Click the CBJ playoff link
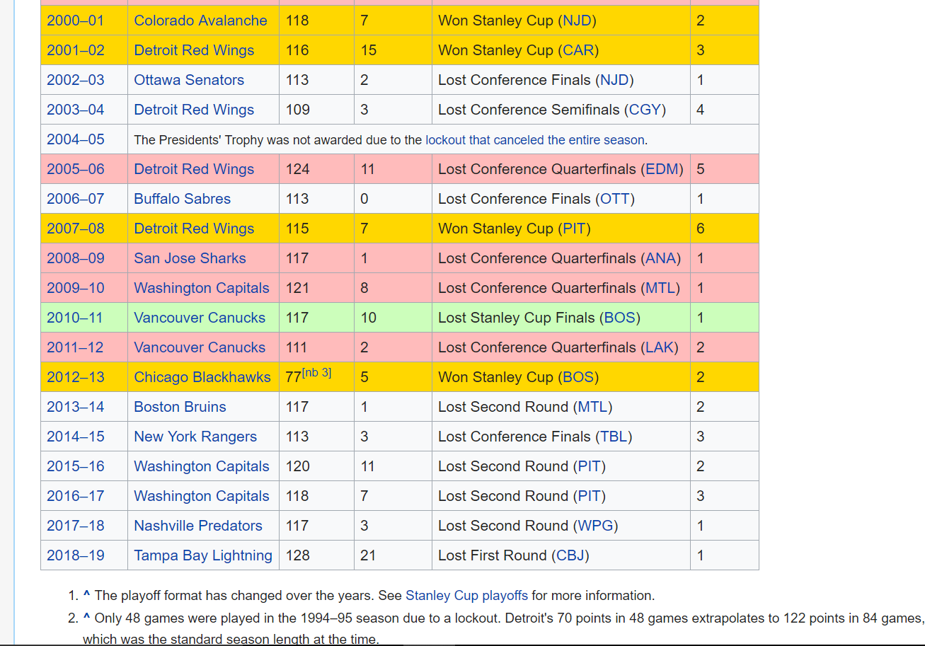Viewport: 925px width, 646px height. pos(570,555)
